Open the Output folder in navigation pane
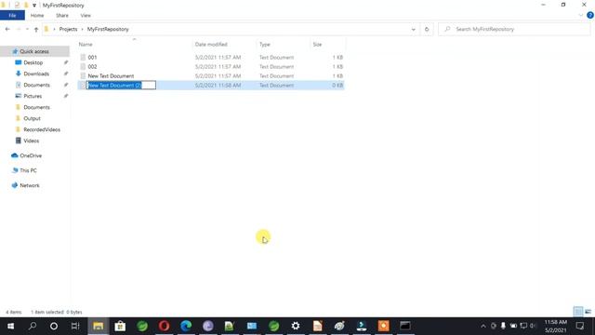The width and height of the screenshot is (595, 335). point(32,118)
